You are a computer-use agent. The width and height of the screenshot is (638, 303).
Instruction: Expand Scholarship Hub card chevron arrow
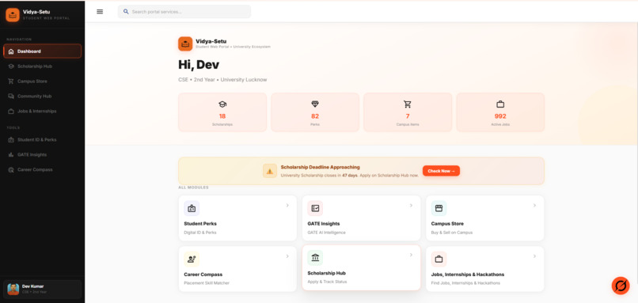(x=411, y=255)
